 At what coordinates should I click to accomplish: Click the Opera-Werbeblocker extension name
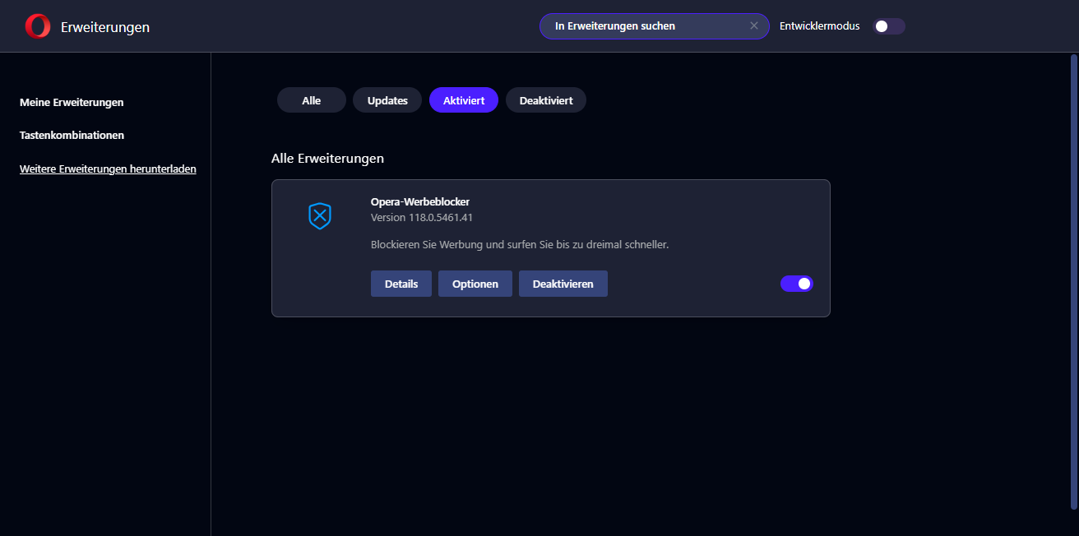click(420, 201)
